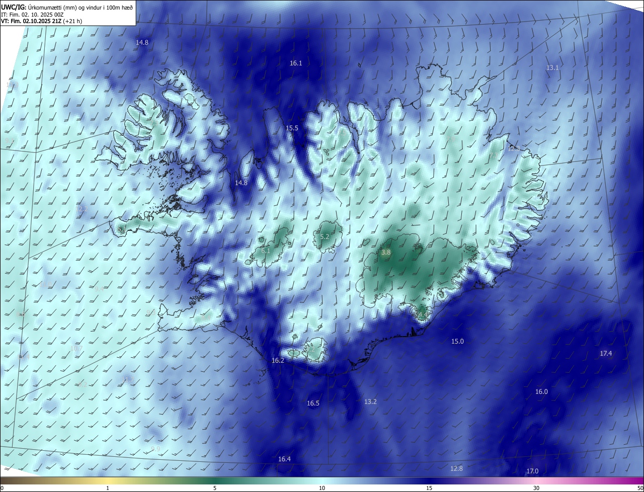Click the 6.1 value on Langjökull glacier
This screenshot has width=644, height=492.
(x=266, y=251)
